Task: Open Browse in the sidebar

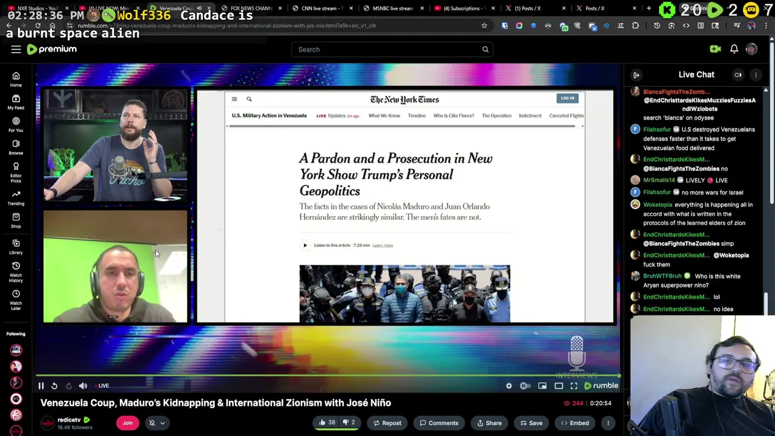Action: point(16,147)
